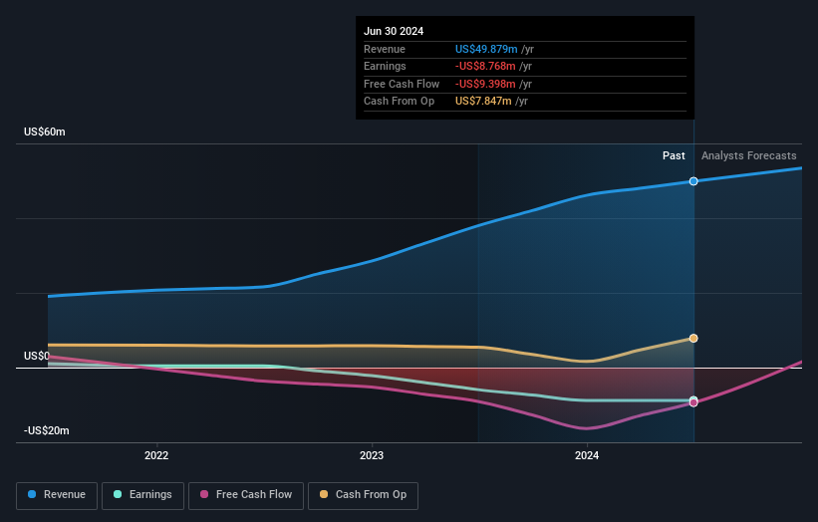Click the -US$8.768m earnings value
This screenshot has height=522, width=818.
click(485, 66)
